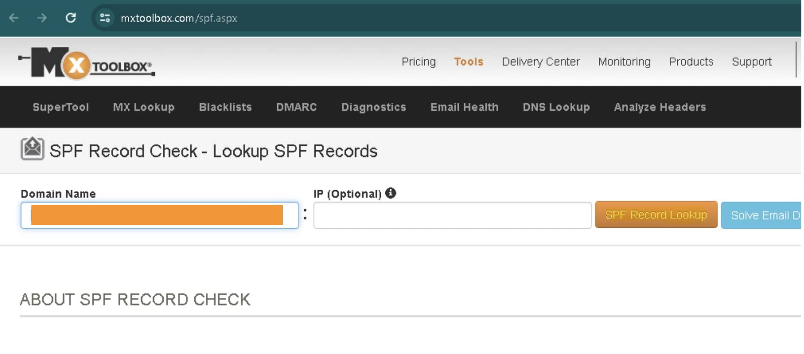Click the browser back arrow
Screen dimensions: 804x354
tap(14, 18)
